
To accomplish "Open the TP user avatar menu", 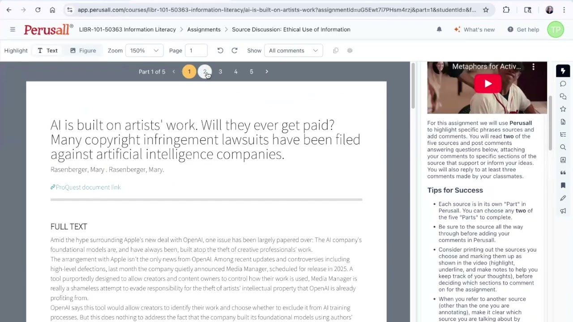I will click(x=556, y=30).
